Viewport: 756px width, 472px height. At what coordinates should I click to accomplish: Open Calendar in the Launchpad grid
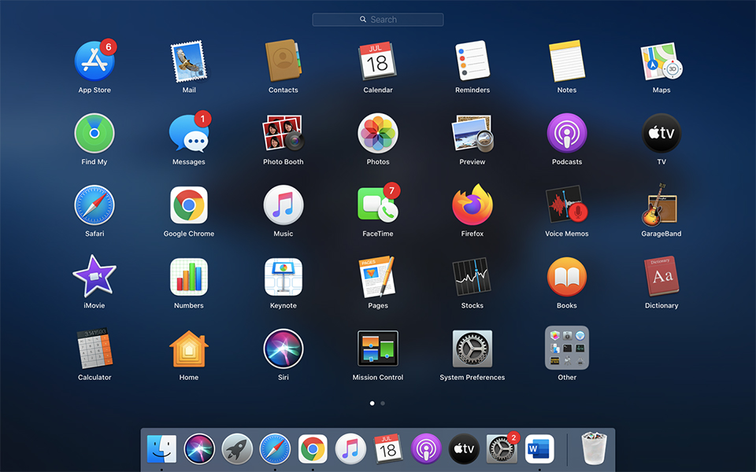(378, 61)
